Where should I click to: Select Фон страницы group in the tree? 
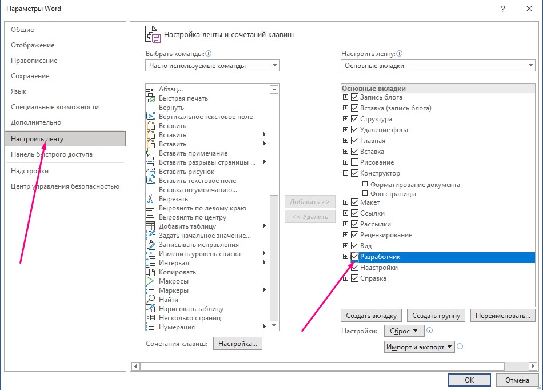tap(393, 194)
